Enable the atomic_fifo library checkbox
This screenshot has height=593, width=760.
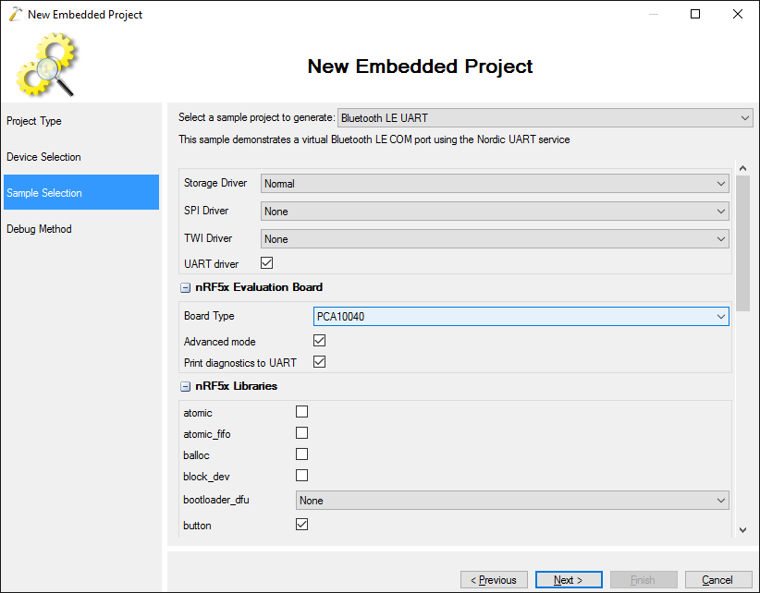coord(302,433)
